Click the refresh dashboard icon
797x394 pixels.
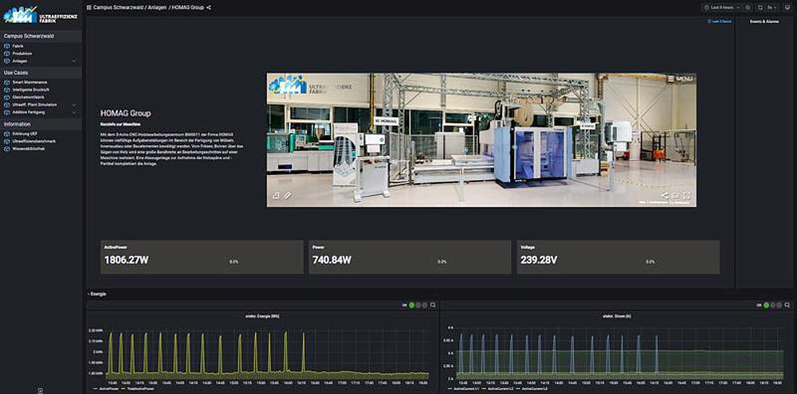[760, 7]
